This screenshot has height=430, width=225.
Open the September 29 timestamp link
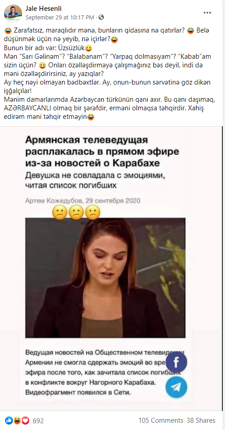[59, 17]
